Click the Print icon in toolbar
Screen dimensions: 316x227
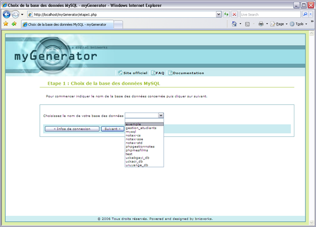pyautogui.click(x=261, y=24)
